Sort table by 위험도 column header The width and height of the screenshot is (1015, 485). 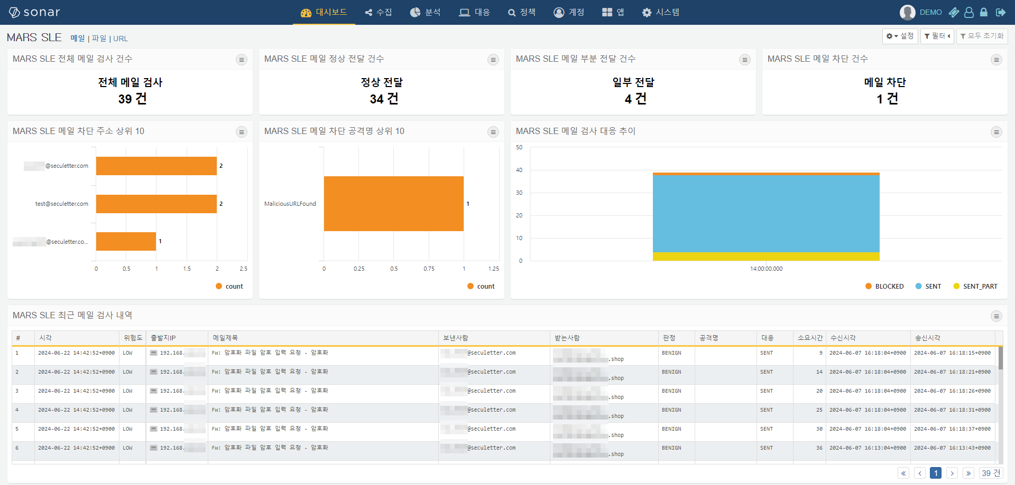tap(133, 338)
